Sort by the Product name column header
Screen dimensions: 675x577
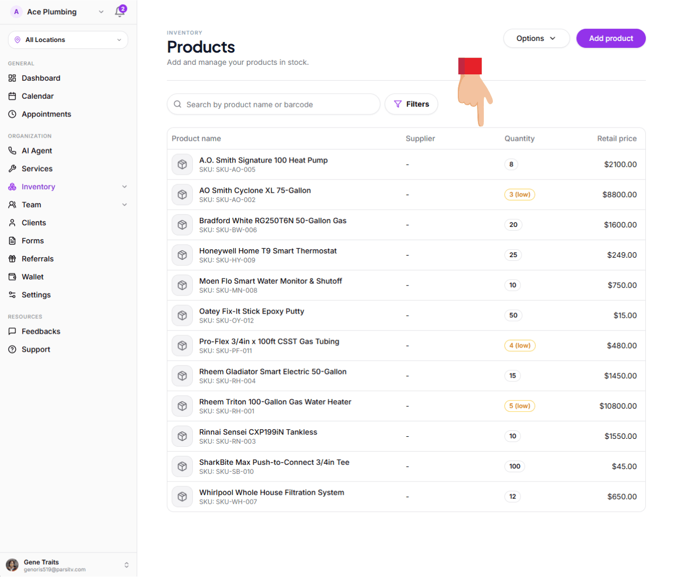196,139
